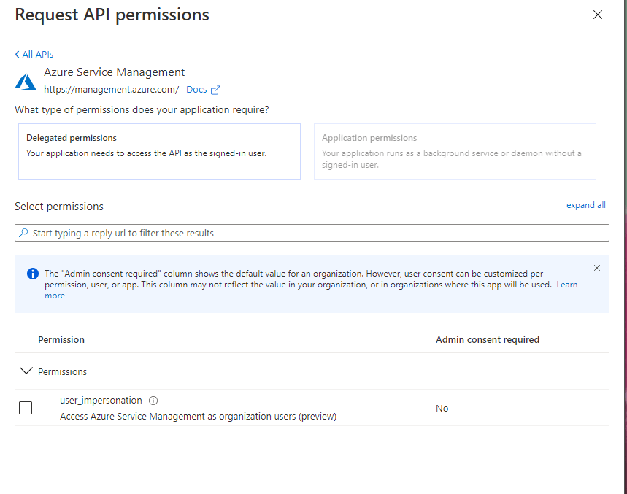Click the info icon beside user_impersonation
The height and width of the screenshot is (494, 627).
coord(153,401)
